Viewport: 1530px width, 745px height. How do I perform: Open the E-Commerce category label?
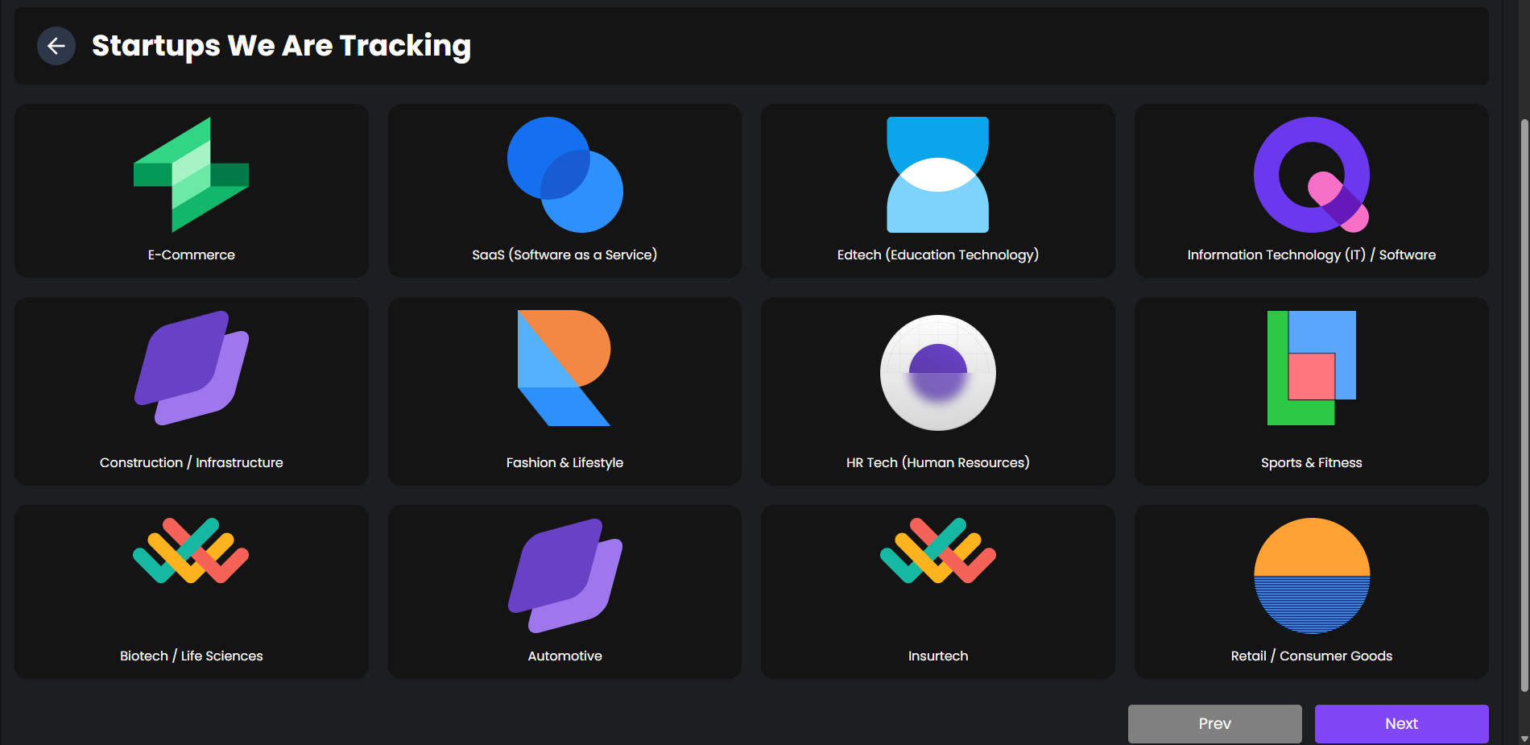(x=191, y=255)
